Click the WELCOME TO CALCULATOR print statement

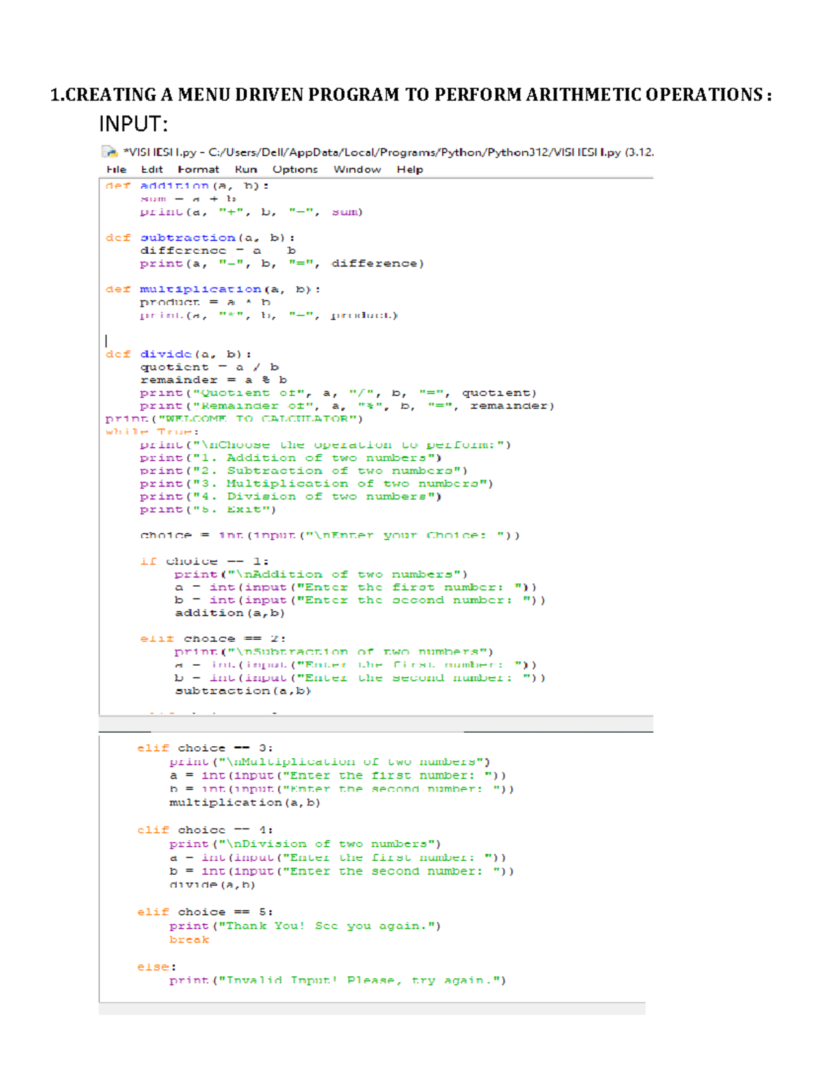coord(233,418)
